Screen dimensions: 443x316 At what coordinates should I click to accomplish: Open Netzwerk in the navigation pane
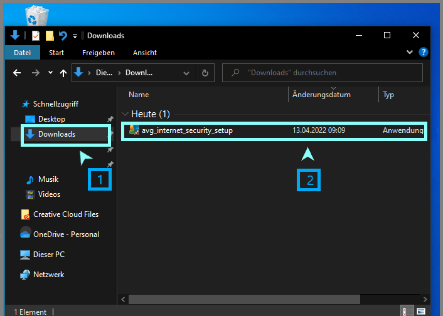[x=48, y=275]
